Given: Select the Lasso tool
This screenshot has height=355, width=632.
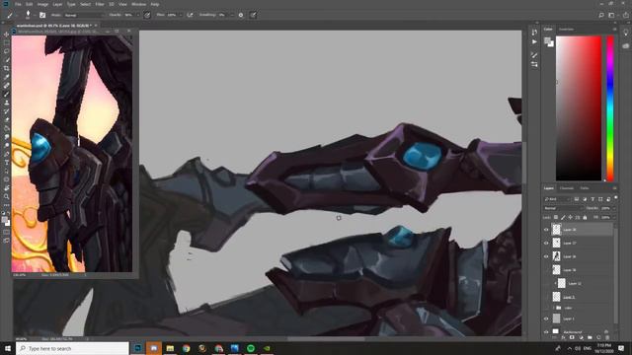Looking at the screenshot, I should (7, 51).
